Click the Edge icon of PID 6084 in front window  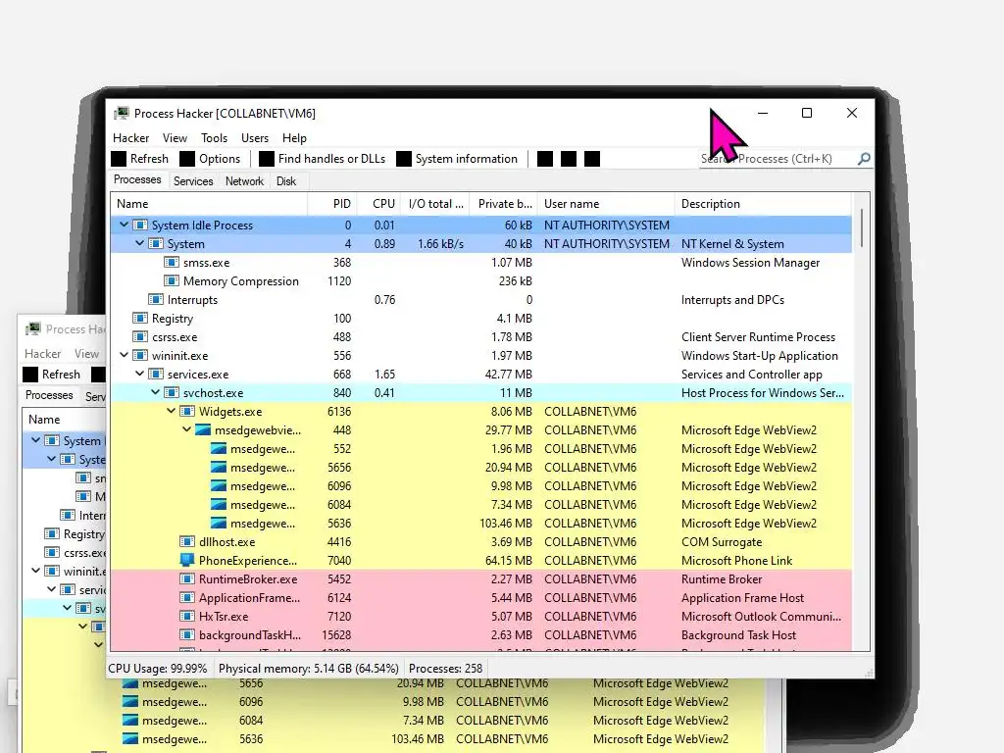pyautogui.click(x=219, y=505)
